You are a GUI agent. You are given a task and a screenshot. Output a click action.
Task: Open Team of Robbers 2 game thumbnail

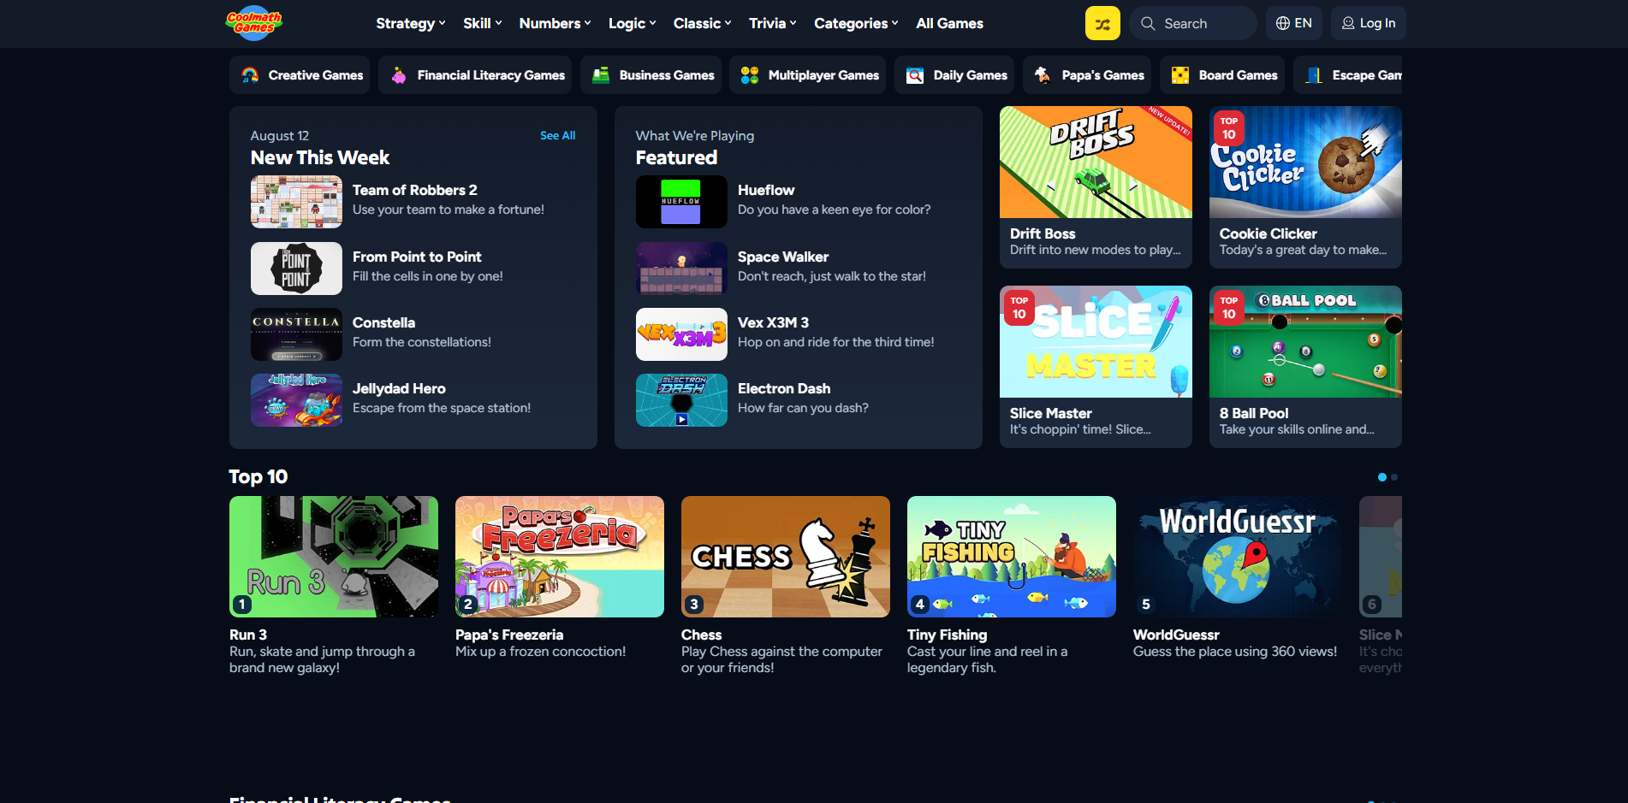click(x=296, y=202)
